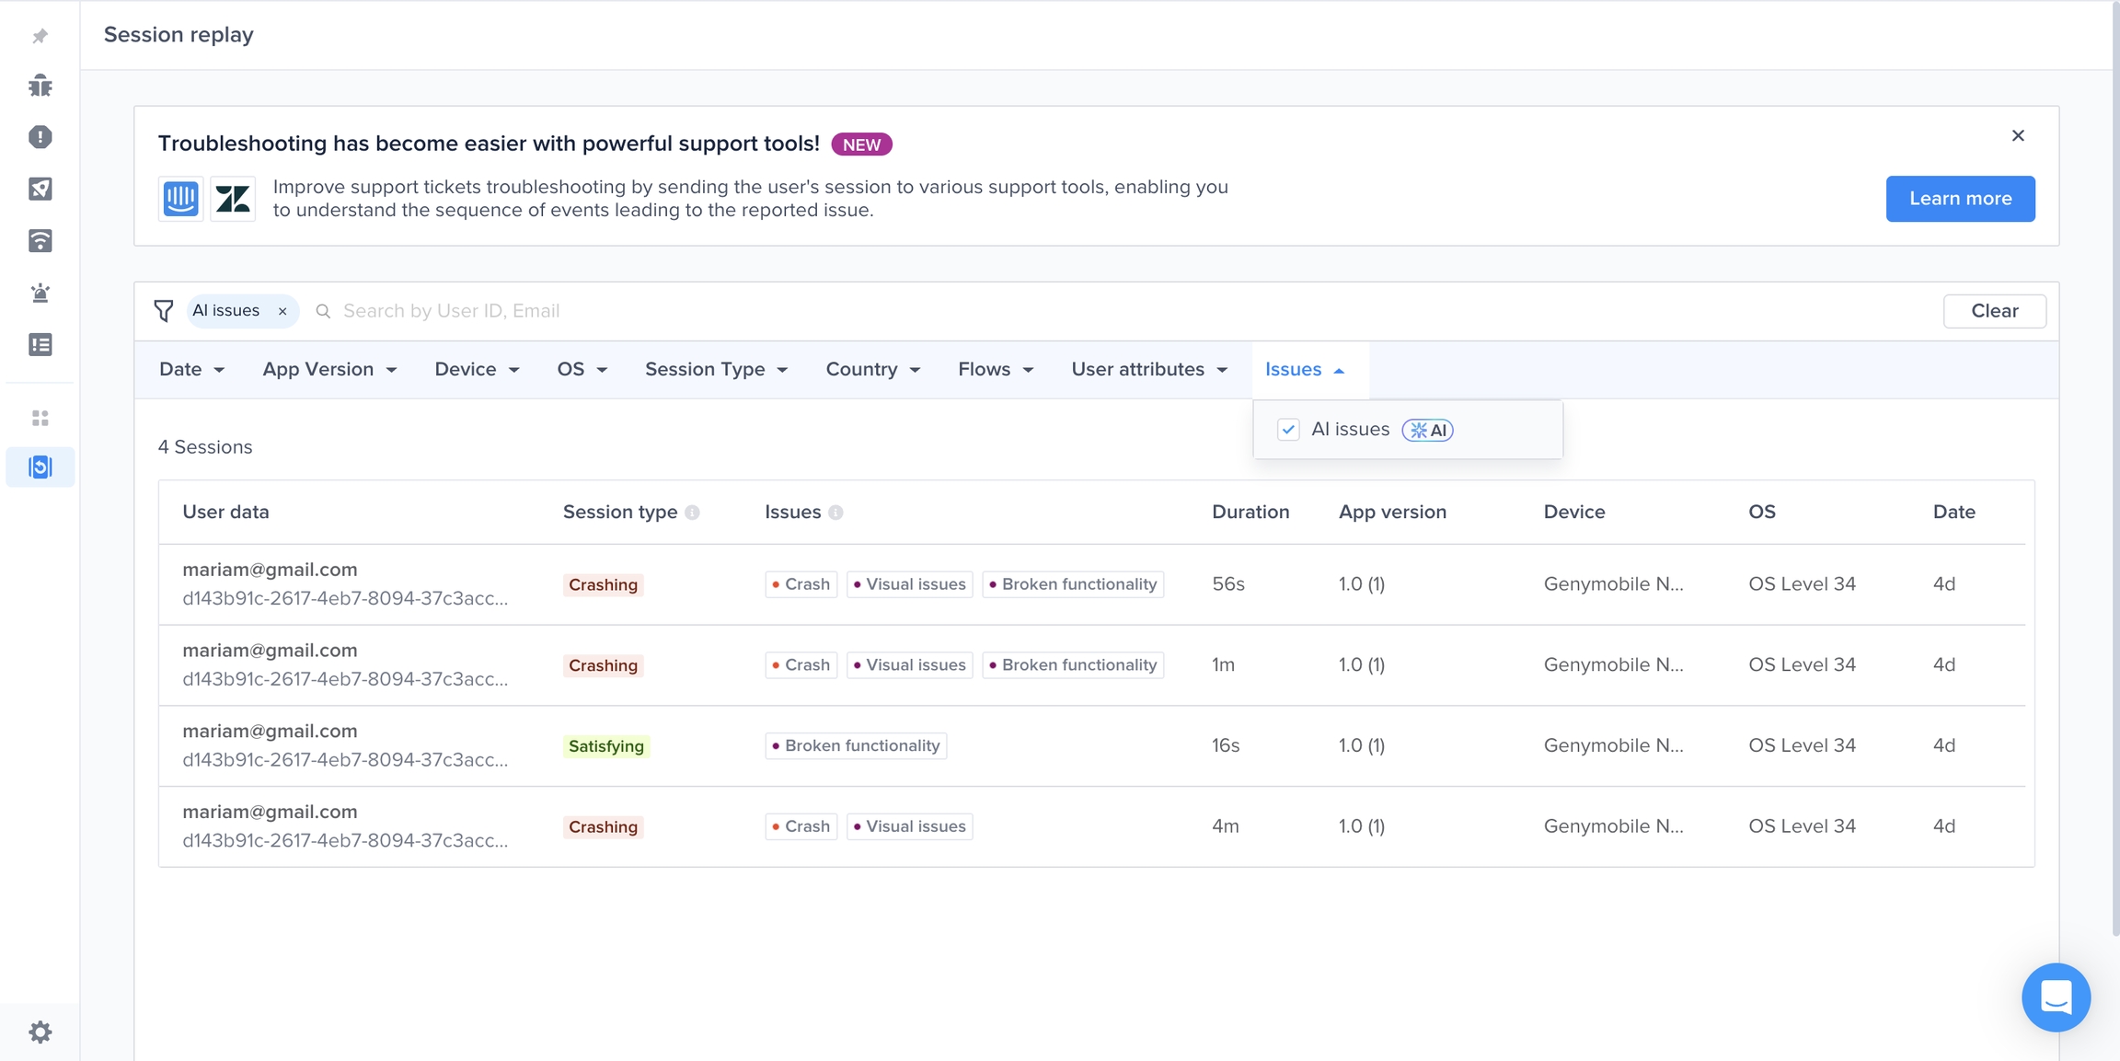Expand the Session Type dropdown

716,370
